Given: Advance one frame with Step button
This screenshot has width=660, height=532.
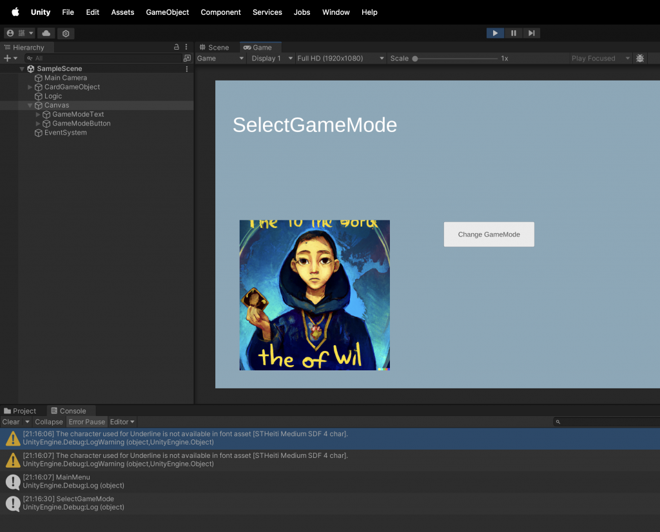Looking at the screenshot, I should coord(532,33).
